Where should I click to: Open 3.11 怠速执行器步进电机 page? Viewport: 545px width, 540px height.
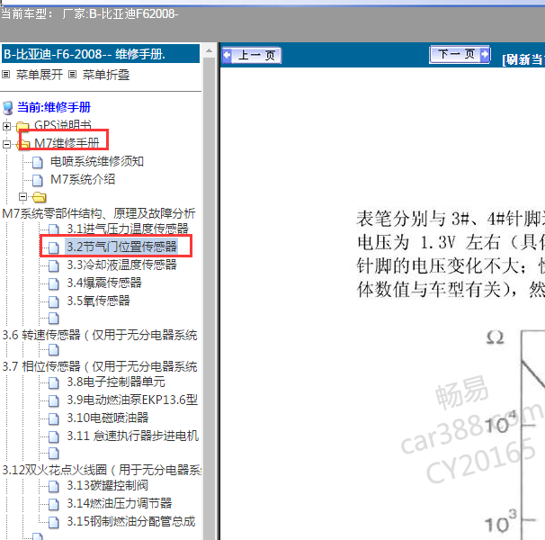[133, 436]
